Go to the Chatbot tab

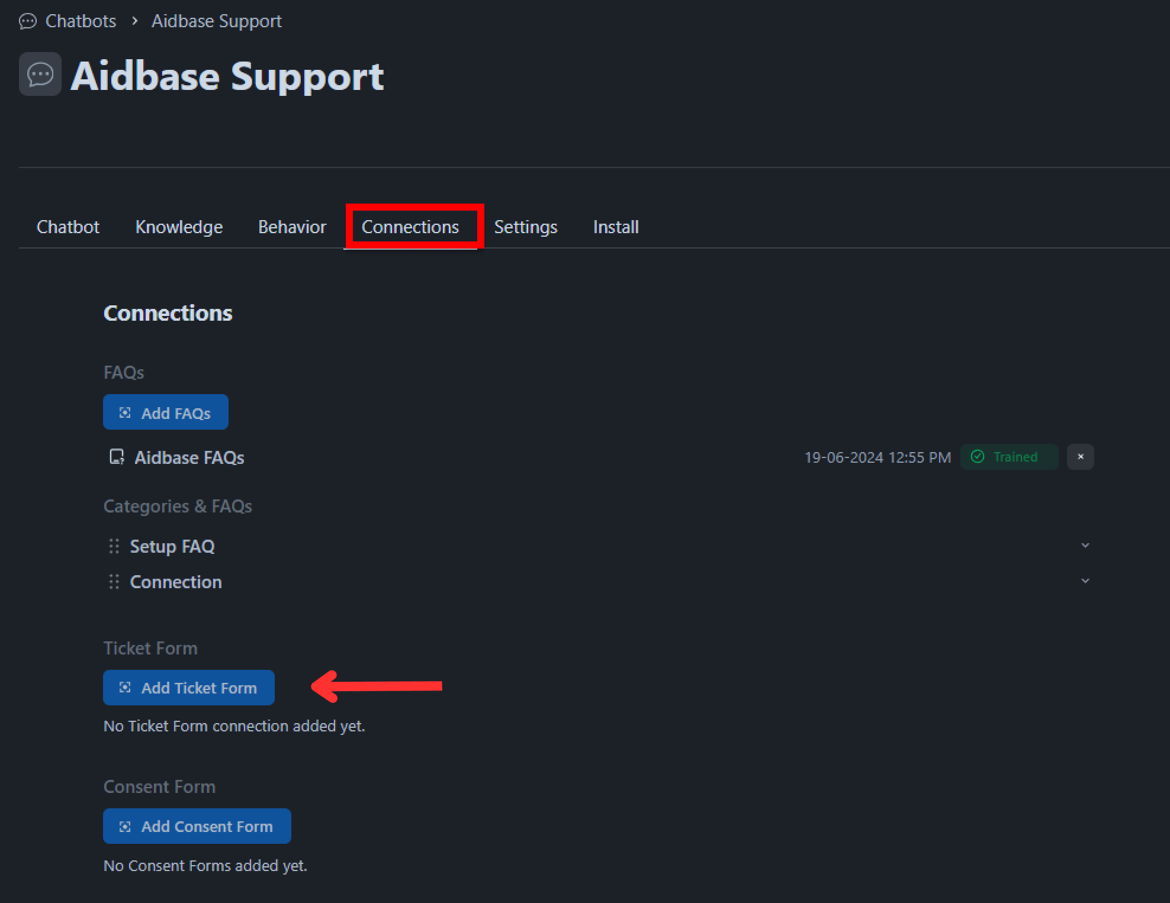click(68, 227)
